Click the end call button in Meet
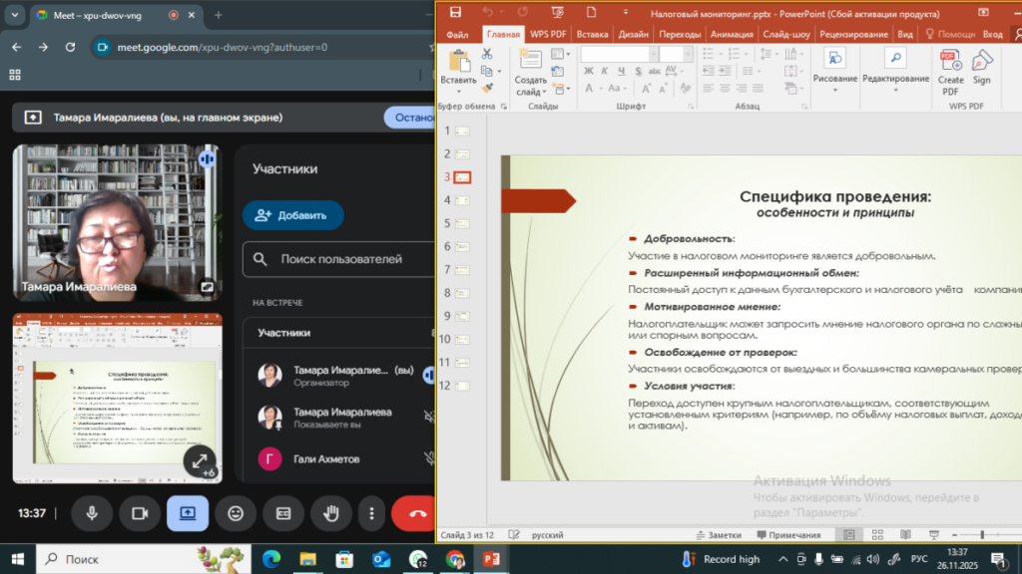The image size is (1022, 574). click(415, 513)
